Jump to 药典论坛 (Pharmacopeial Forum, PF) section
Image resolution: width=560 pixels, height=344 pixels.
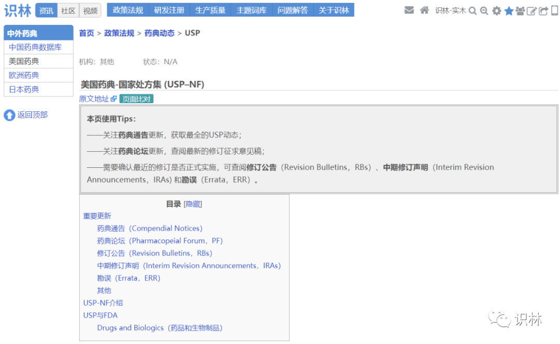coord(160,241)
